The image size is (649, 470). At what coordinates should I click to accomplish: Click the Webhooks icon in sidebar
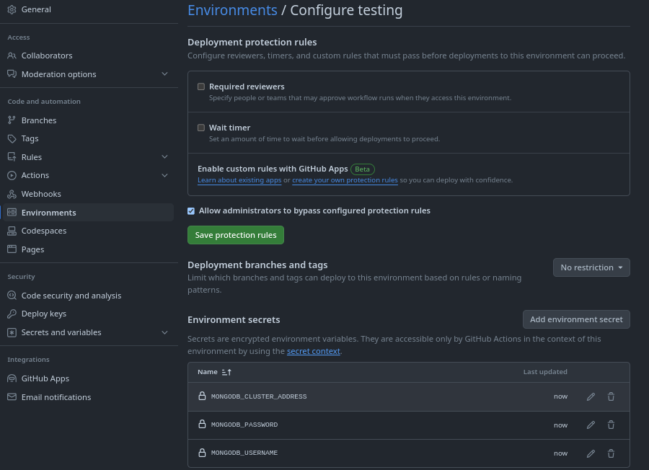tap(12, 194)
